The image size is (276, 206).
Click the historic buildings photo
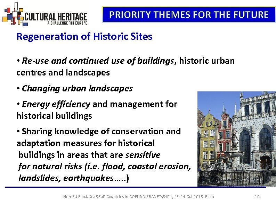point(237,139)
